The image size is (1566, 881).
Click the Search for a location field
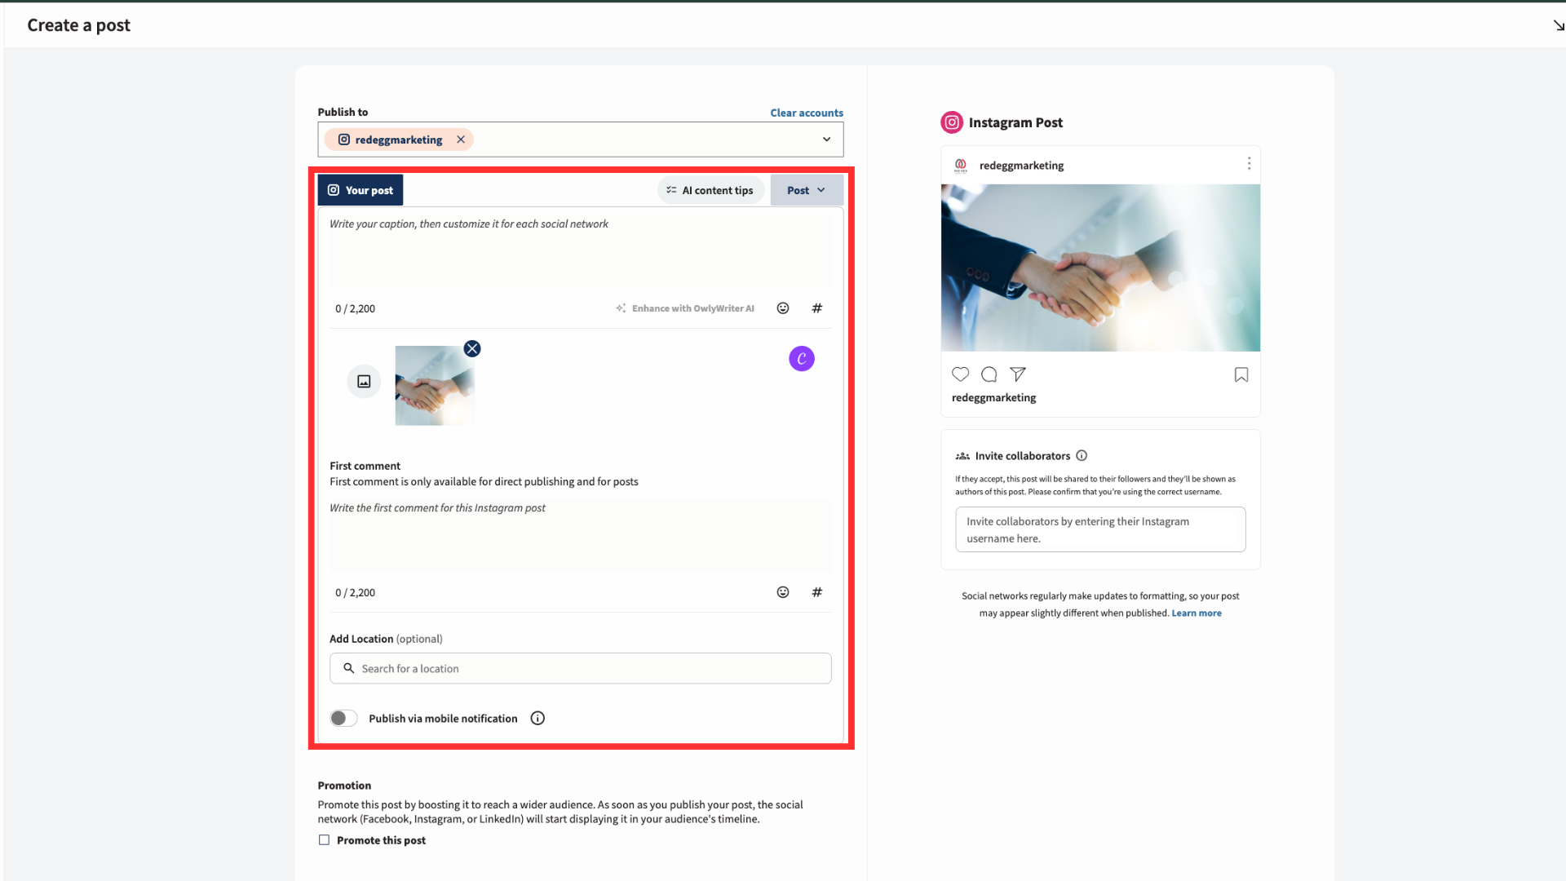(581, 669)
